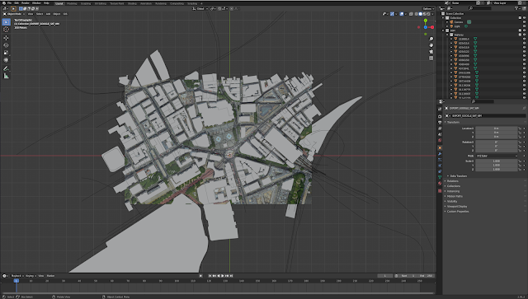Toggle viewport gizmo display button

pyautogui.click(x=392, y=14)
